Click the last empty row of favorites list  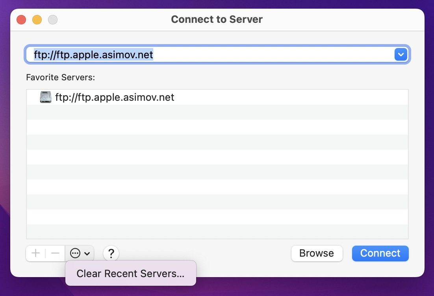point(217,231)
